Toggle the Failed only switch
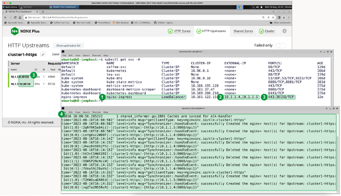The width and height of the screenshot is (341, 196). point(281,46)
